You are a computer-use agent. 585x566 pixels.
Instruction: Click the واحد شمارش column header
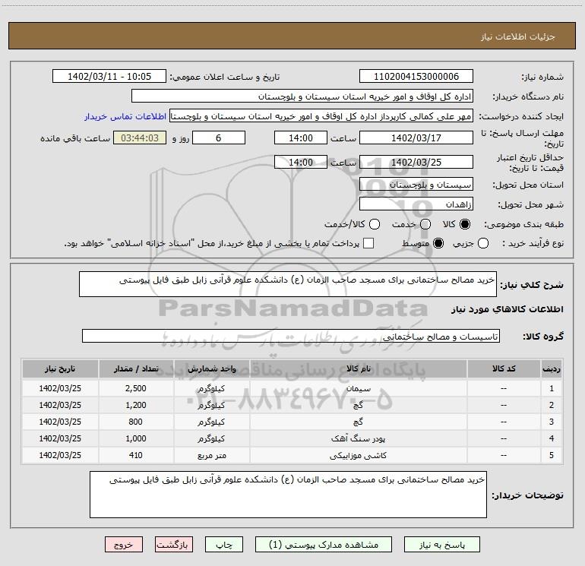[x=211, y=368]
